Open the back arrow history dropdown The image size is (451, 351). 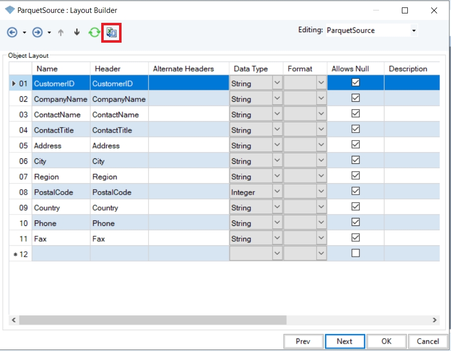point(24,33)
